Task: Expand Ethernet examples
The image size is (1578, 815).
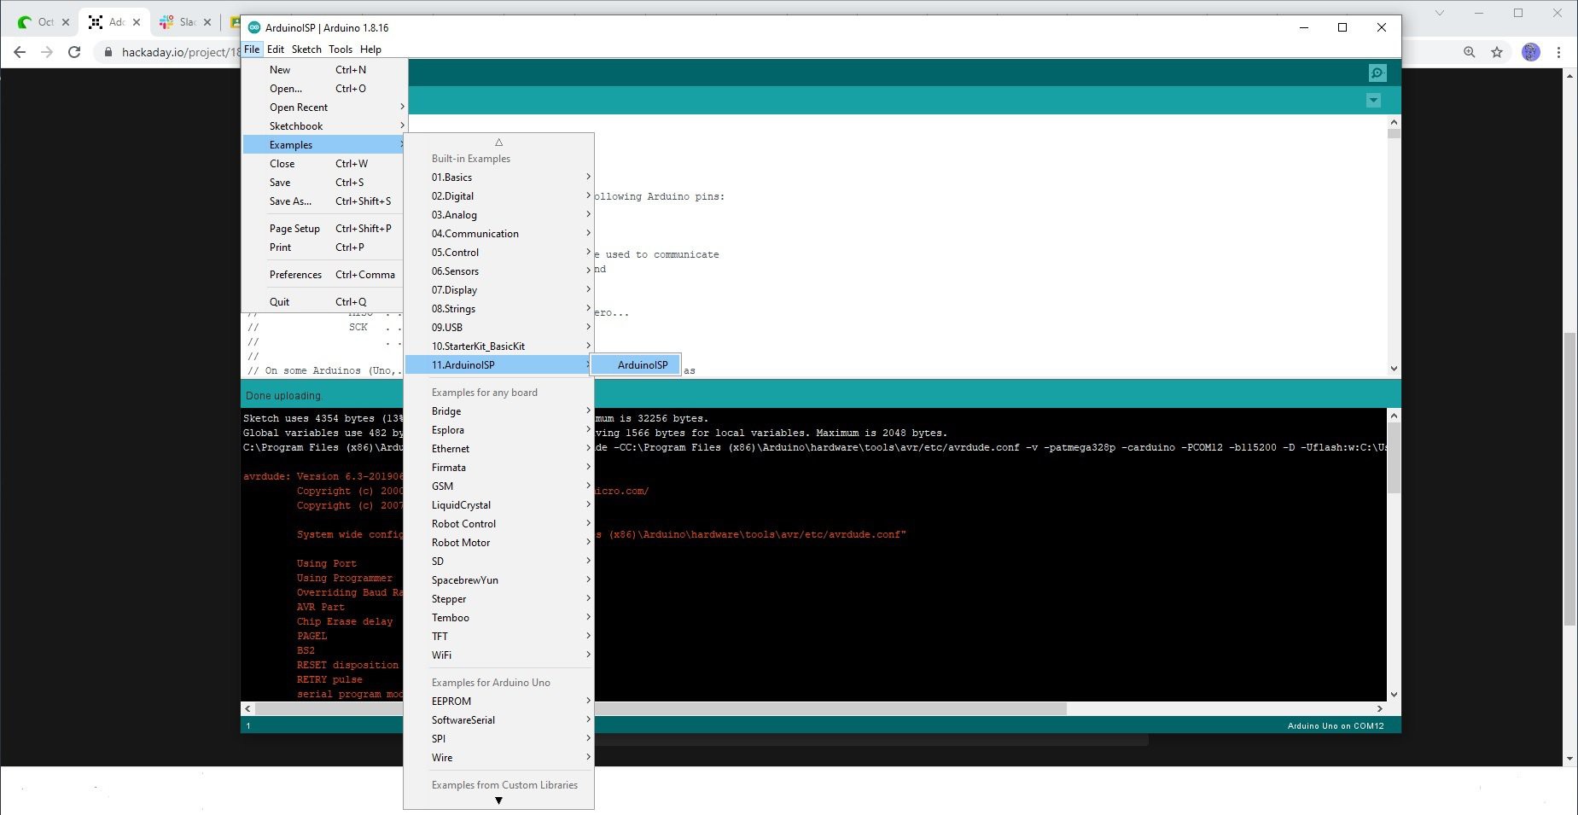Action: 498,449
